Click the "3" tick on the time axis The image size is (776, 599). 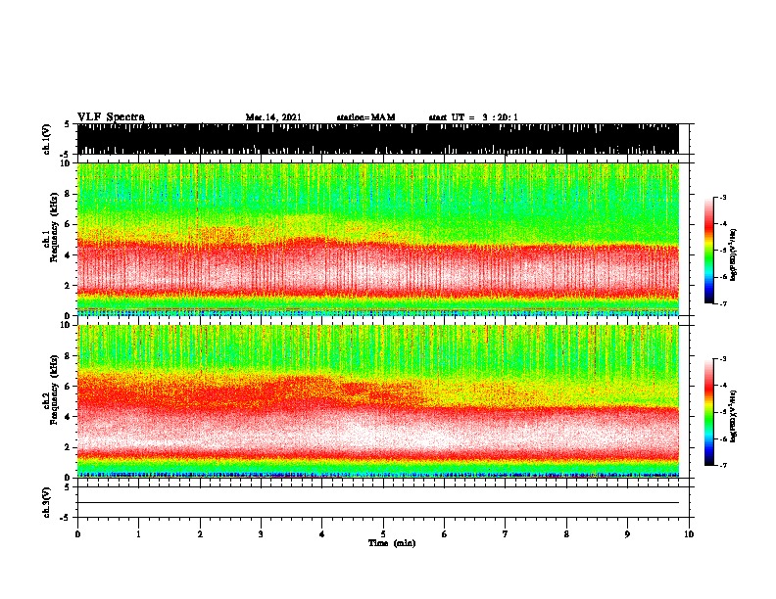[261, 534]
